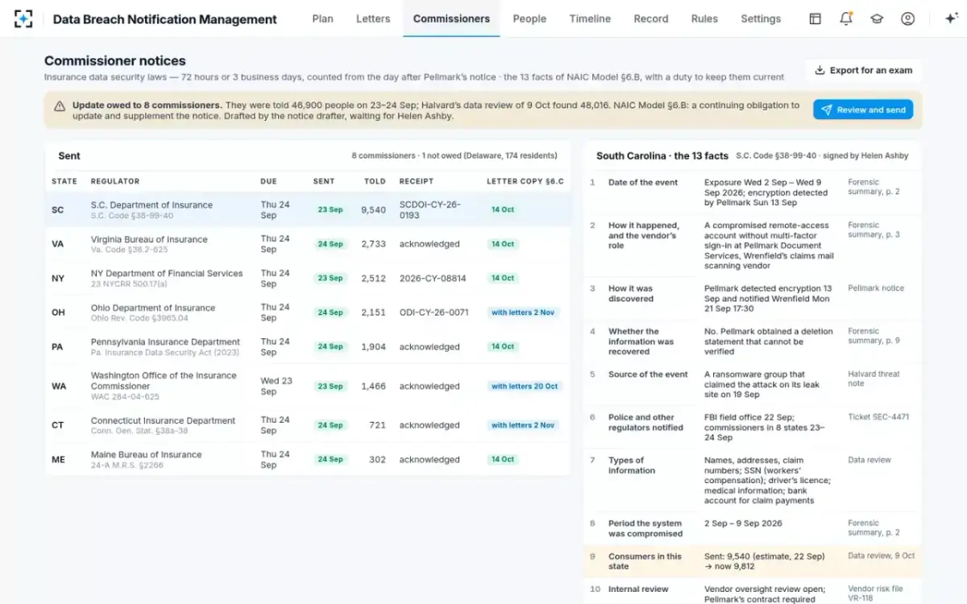The image size is (967, 604).
Task: Click the 23 Sep sent badge for NY
Action: pyautogui.click(x=330, y=278)
